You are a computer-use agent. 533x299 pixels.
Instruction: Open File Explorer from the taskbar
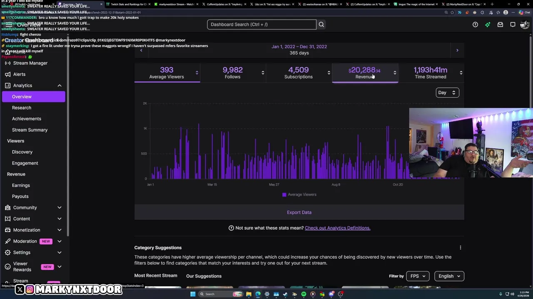[x=249, y=294]
